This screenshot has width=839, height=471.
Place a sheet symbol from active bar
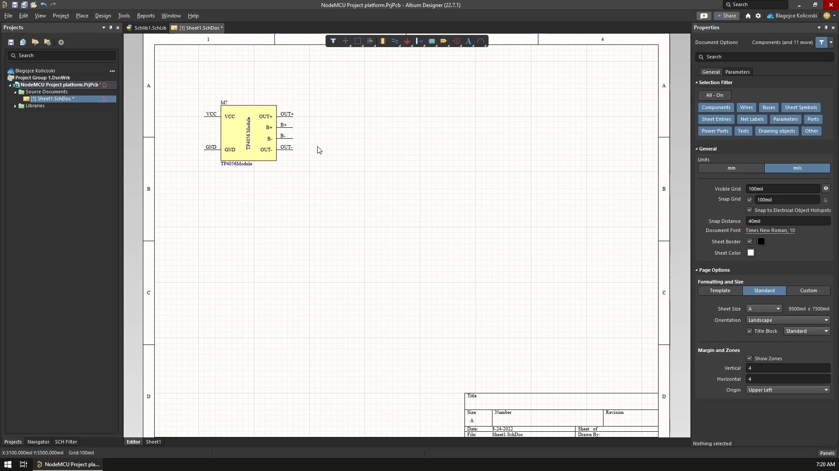tap(432, 41)
